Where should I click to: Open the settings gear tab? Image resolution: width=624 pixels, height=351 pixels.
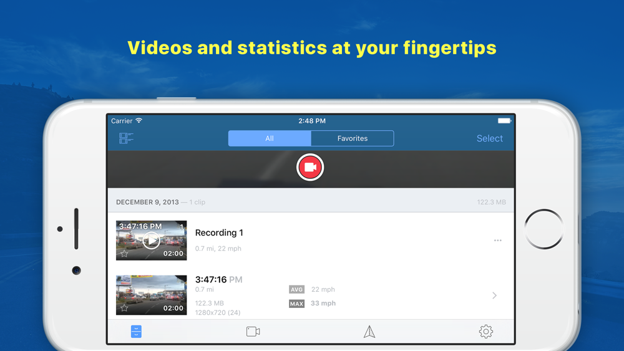[486, 332]
